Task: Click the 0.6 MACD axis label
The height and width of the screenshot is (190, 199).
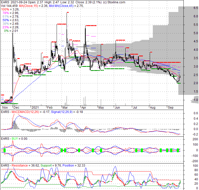Action: pos(196,113)
